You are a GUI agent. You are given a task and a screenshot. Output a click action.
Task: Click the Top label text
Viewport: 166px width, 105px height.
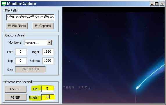pyautogui.click(x=10, y=61)
